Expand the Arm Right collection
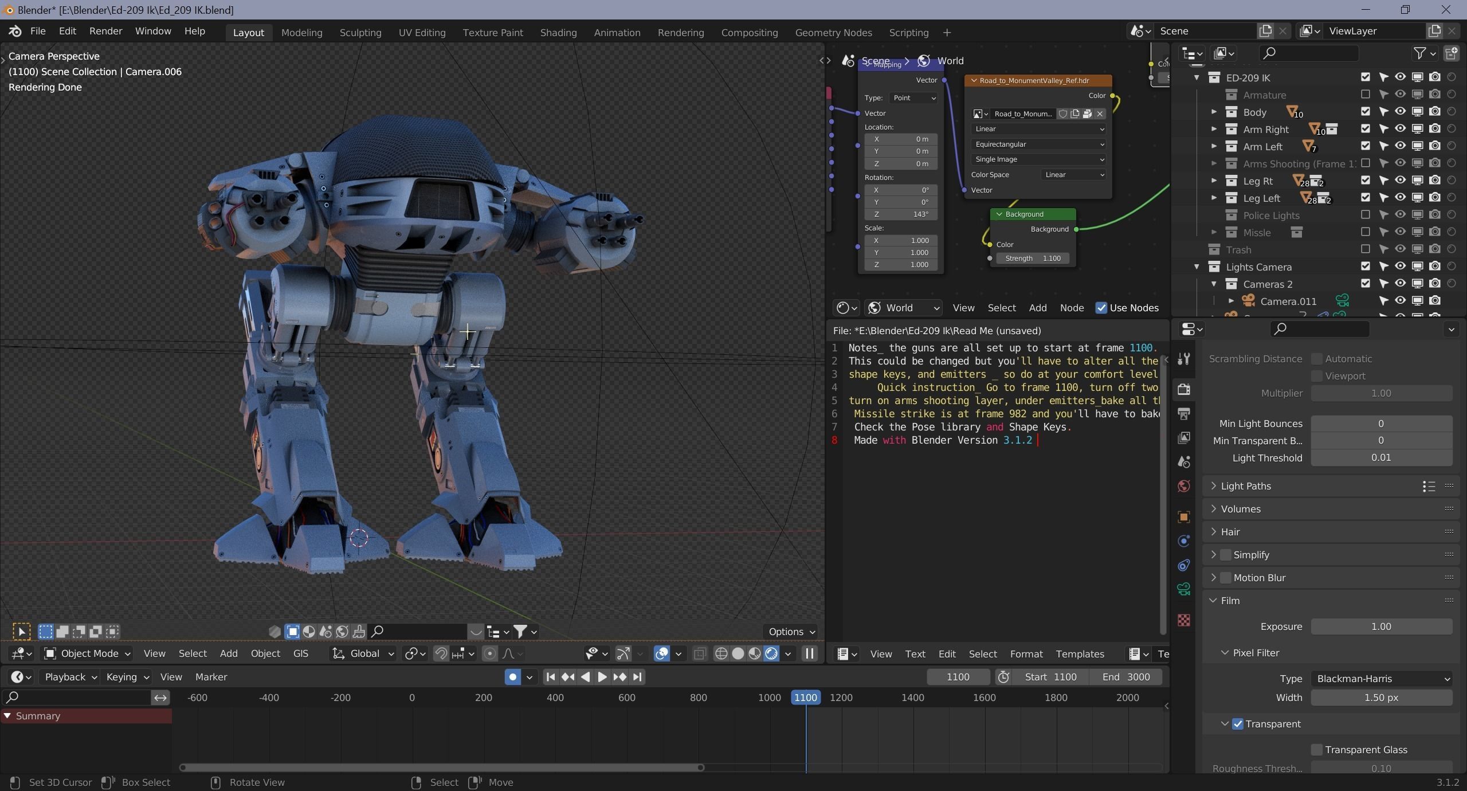This screenshot has height=791, width=1467. (1214, 129)
